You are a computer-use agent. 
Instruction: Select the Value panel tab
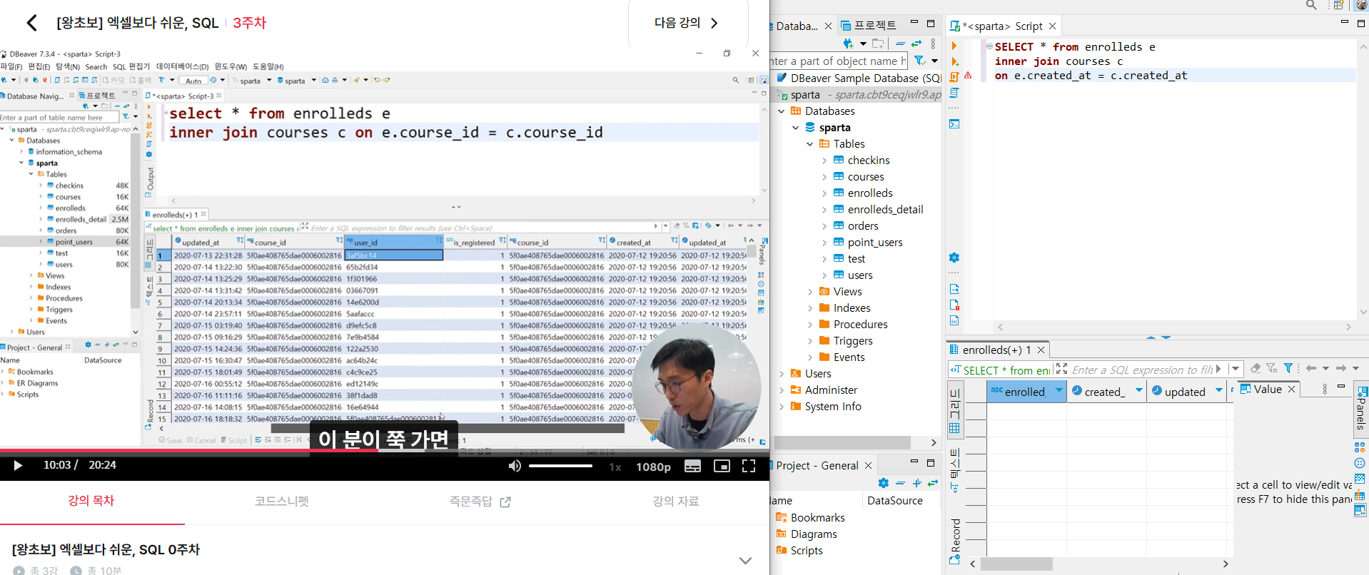tap(1268, 389)
